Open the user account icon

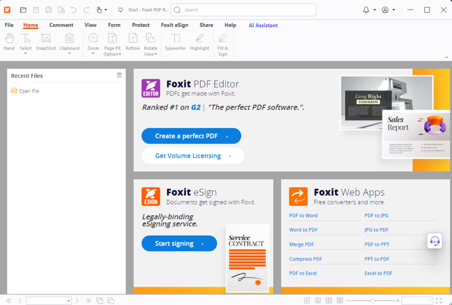click(385, 10)
